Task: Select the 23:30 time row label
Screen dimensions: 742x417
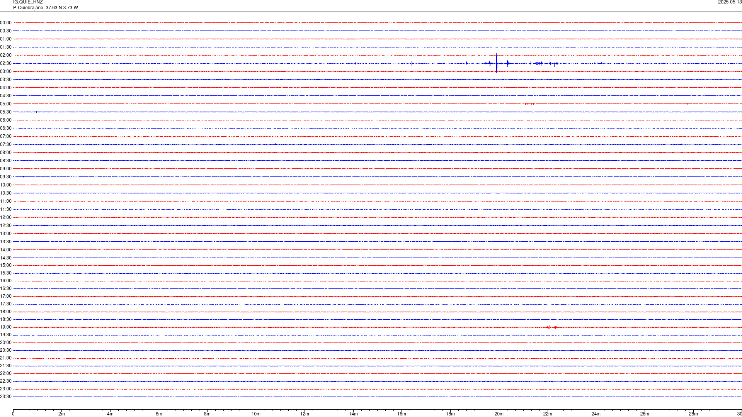Action: coord(6,397)
